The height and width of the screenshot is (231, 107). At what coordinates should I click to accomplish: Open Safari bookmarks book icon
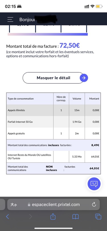pyautogui.click(x=75, y=216)
